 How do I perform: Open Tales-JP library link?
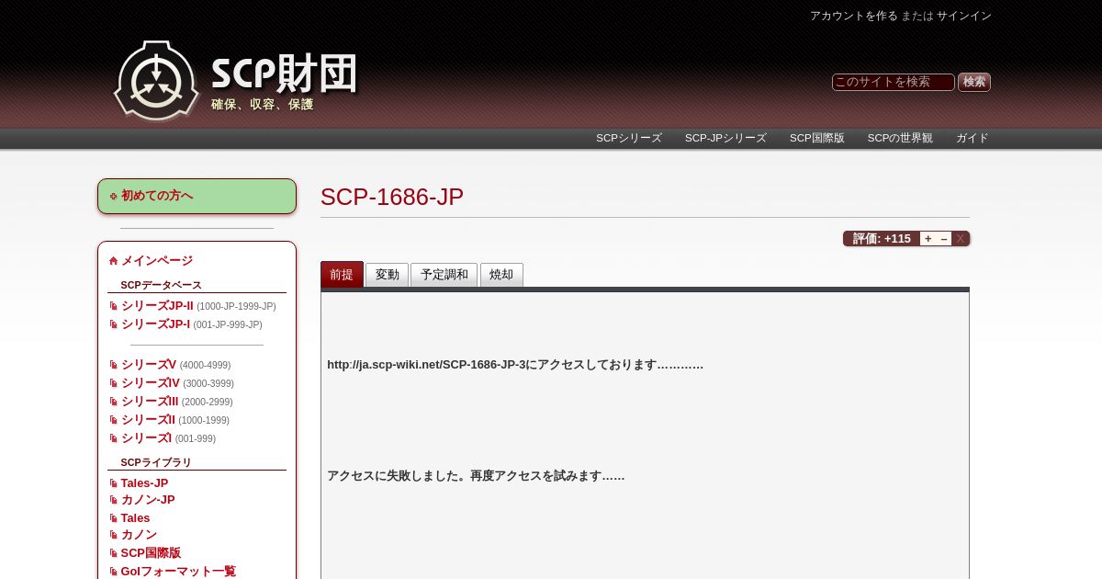click(x=144, y=483)
